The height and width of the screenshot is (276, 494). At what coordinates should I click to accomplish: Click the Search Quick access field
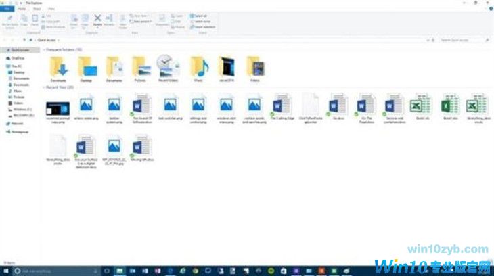(464, 40)
